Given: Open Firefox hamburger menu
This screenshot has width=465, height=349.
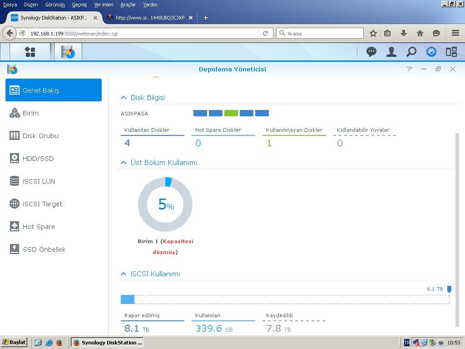Looking at the screenshot, I should (x=455, y=33).
